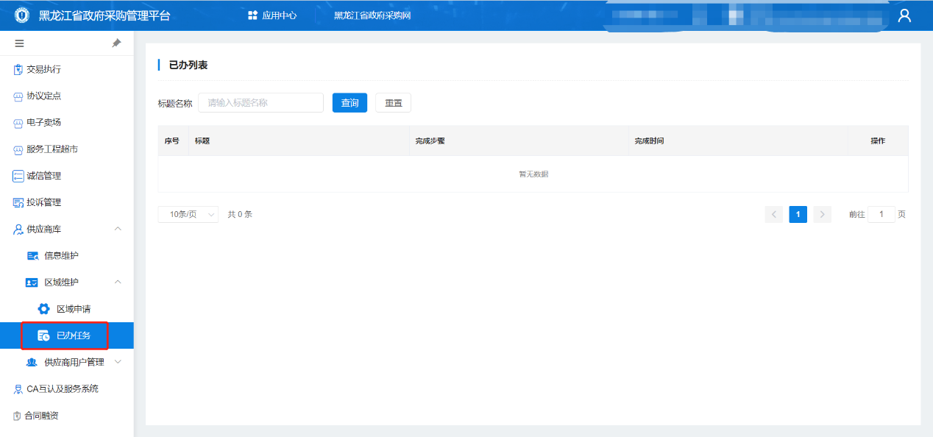
Task: Click the sidebar pin icon
Action: click(116, 43)
